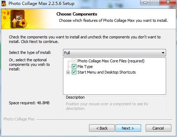The width and height of the screenshot is (177, 137).
Task: Cancel the setup wizard
Action: pyautogui.click(x=158, y=128)
